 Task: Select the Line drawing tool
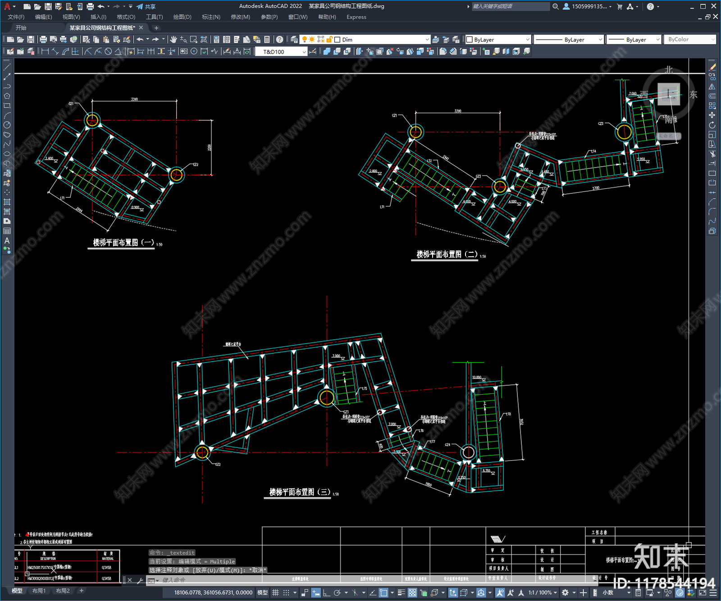[x=7, y=67]
